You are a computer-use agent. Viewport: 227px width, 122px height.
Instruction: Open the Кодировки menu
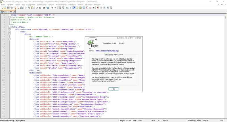coord(31,5)
